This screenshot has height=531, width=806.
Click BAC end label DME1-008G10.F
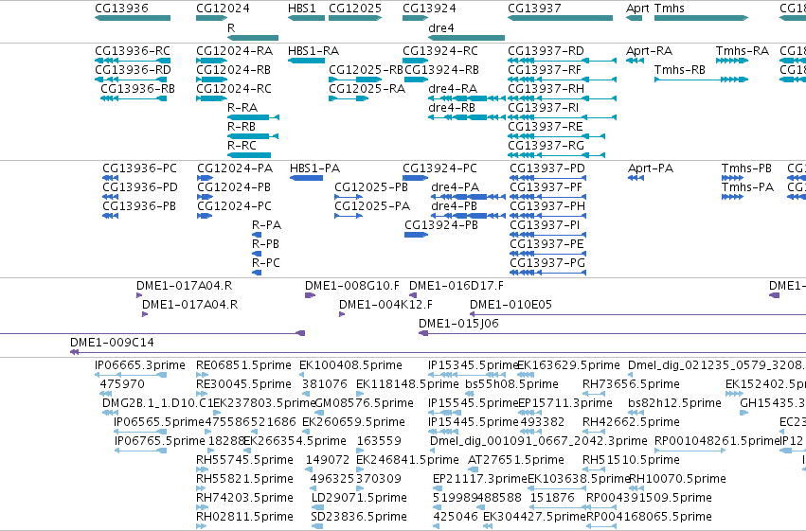[x=352, y=286]
